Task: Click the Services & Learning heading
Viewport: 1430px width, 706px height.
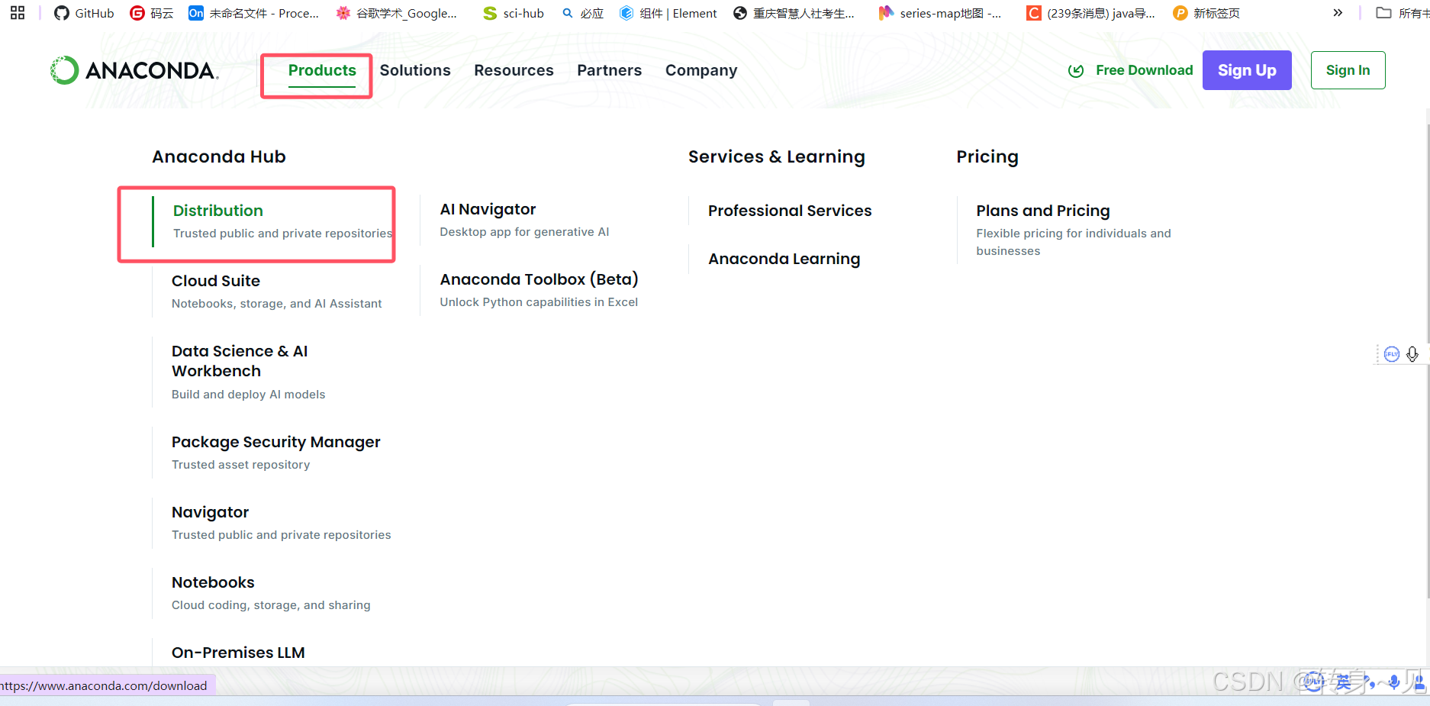Action: 776,156
